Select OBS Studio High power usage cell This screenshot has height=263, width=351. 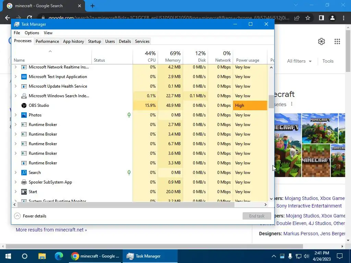click(x=250, y=105)
